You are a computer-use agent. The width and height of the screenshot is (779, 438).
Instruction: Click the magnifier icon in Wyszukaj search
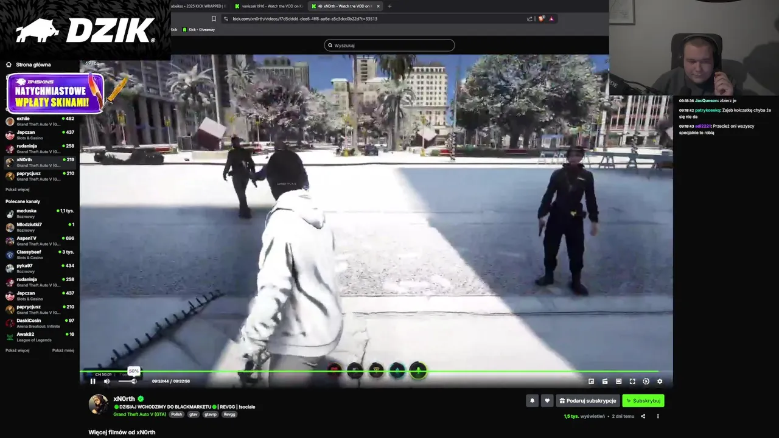click(x=330, y=45)
